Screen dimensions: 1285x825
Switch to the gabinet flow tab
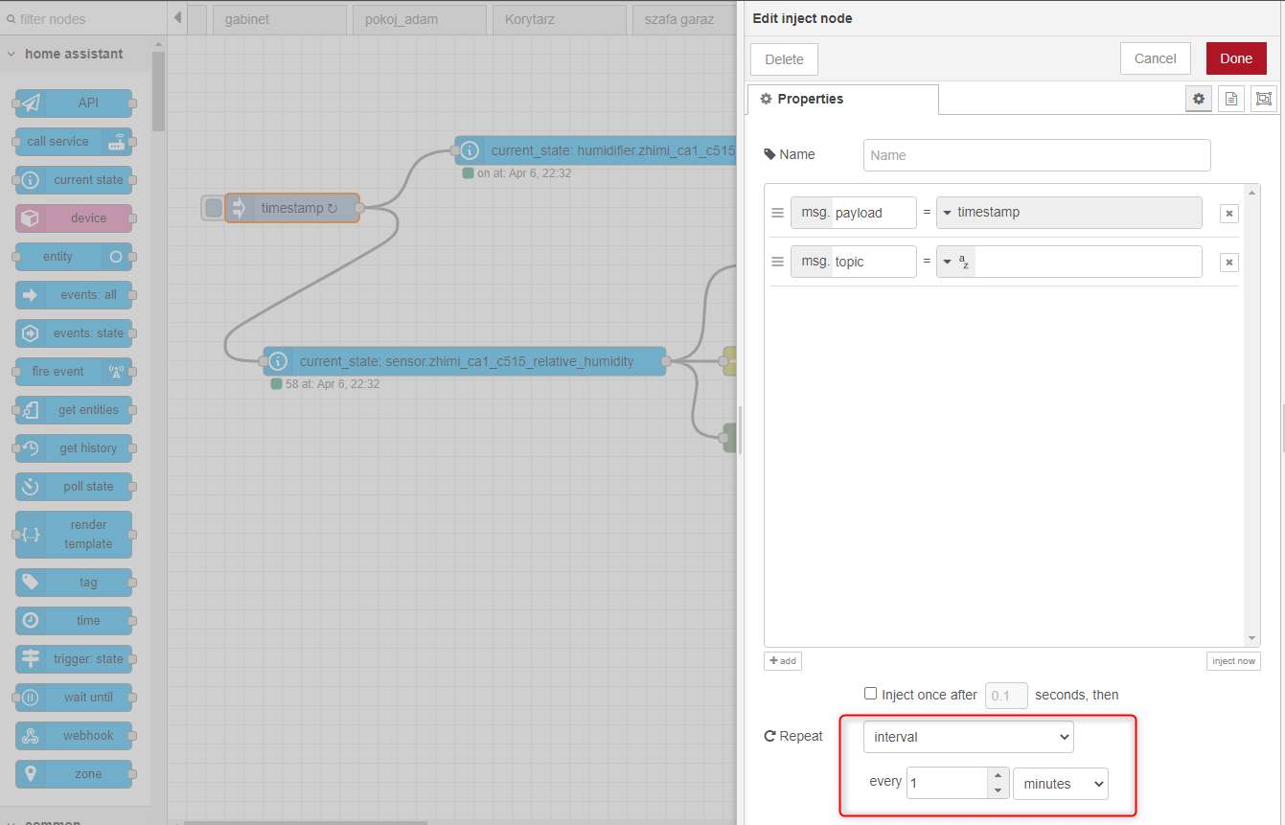tap(279, 18)
